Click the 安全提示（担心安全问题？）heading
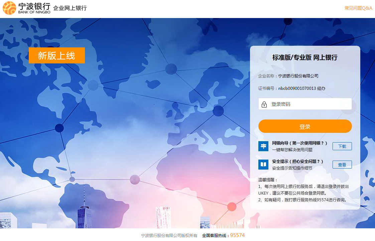 click(297, 162)
